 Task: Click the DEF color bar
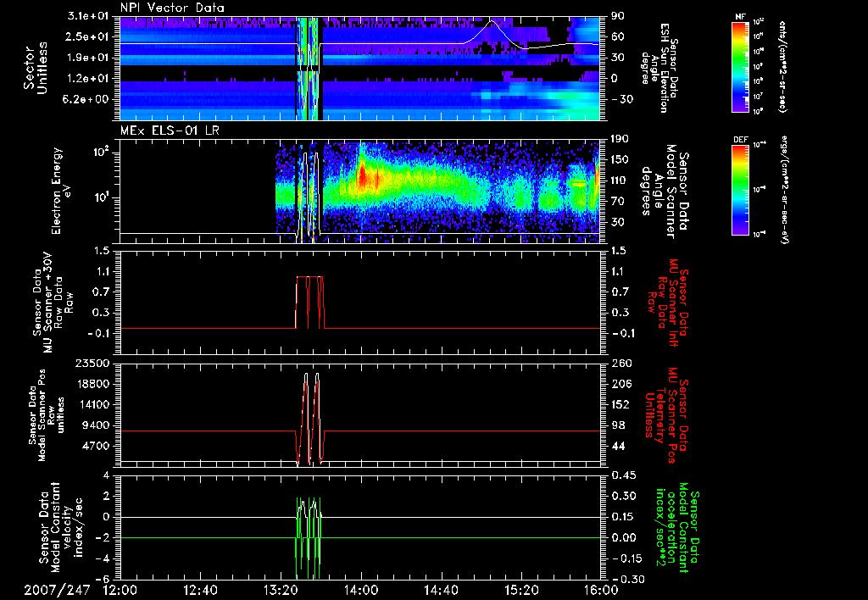tap(740, 190)
